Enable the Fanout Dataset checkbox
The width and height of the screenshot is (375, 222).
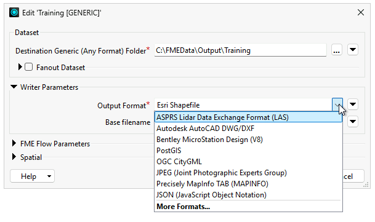pyautogui.click(x=29, y=67)
